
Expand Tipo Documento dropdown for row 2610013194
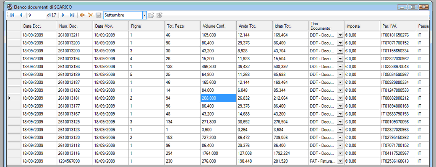340,59
